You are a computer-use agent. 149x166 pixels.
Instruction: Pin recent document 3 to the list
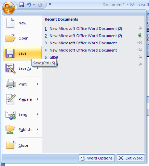tap(140, 43)
